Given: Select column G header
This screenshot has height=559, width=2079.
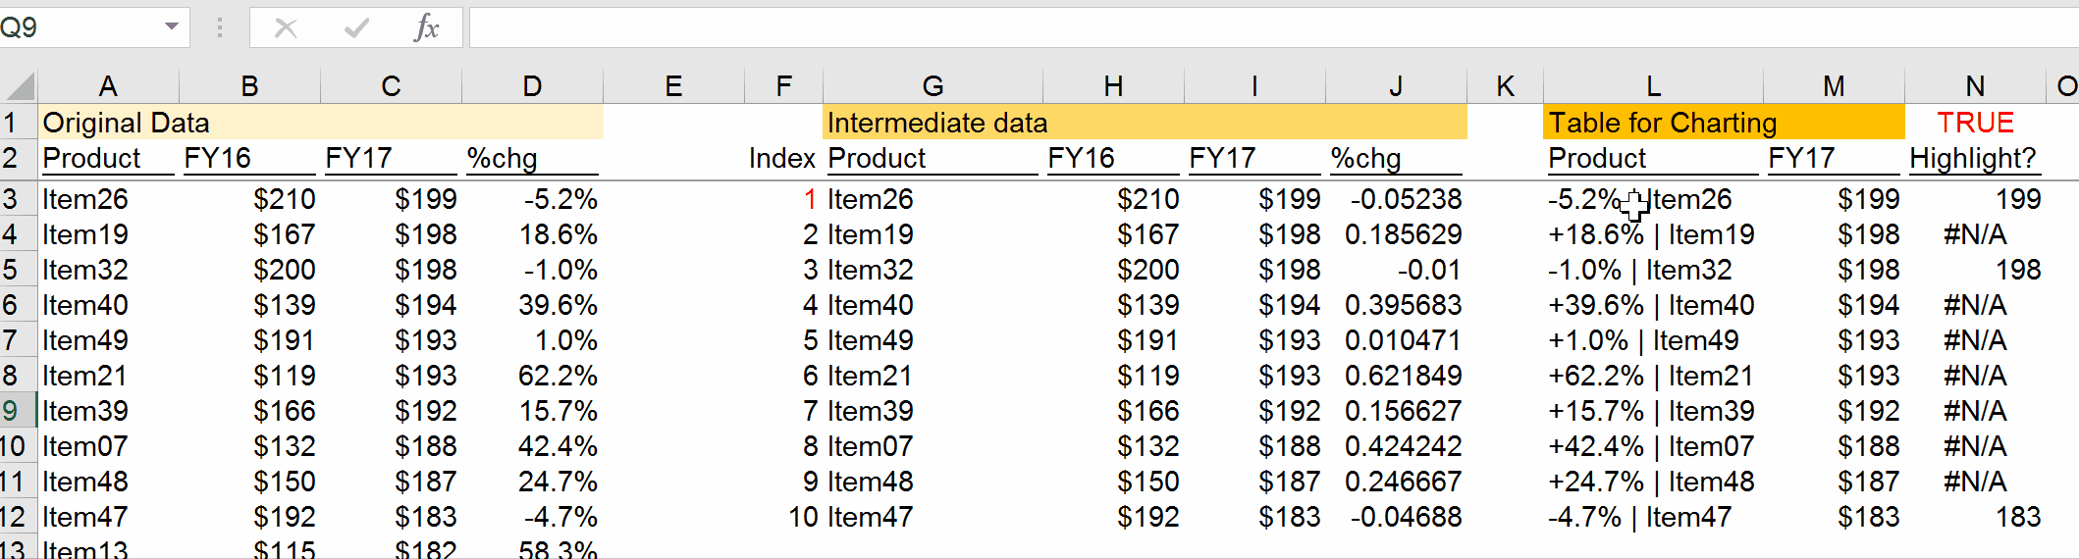Looking at the screenshot, I should 933,86.
